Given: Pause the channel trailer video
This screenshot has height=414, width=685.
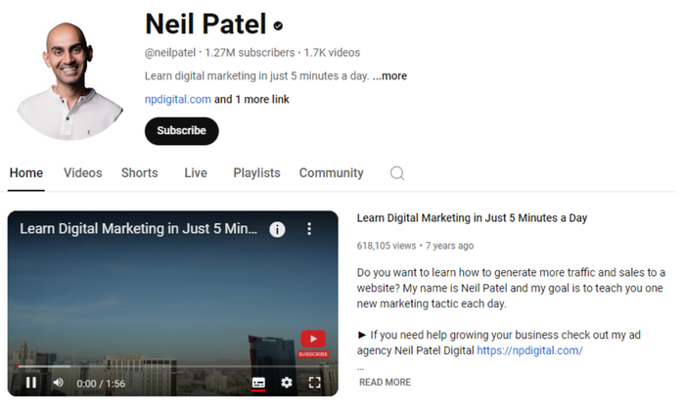Looking at the screenshot, I should coord(31,383).
